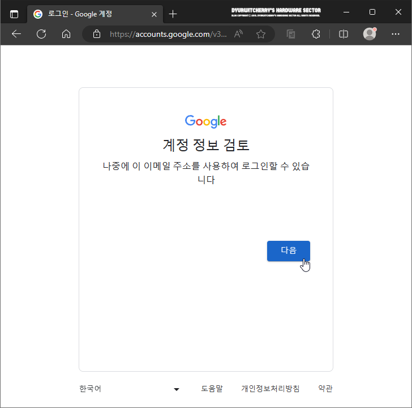This screenshot has width=412, height=408.
Task: Activate the Read aloud icon
Action: coord(238,34)
